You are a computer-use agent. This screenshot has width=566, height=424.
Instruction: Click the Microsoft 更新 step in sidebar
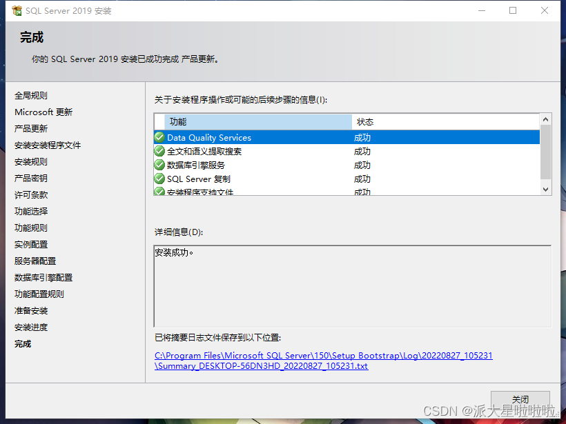coord(43,112)
